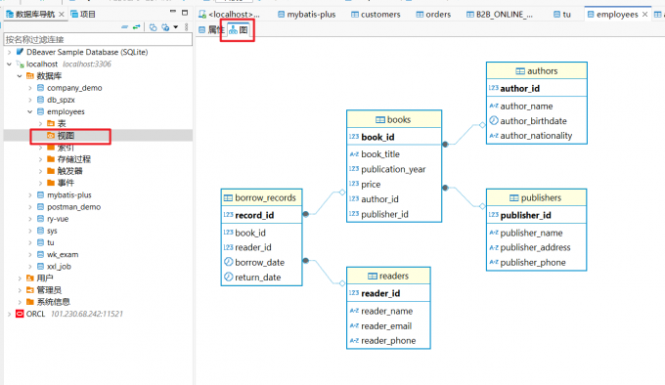This screenshot has height=385, width=665.
Task: Select the borrow_records table header in diagram
Action: [x=262, y=197]
